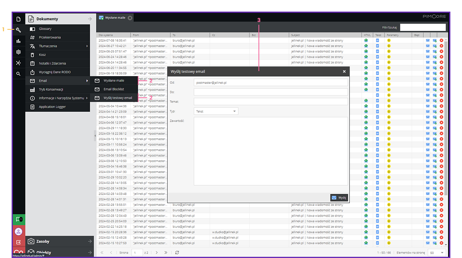Open the gear Settings icon in sidebar
The height and width of the screenshot is (258, 462).
[x=19, y=52]
